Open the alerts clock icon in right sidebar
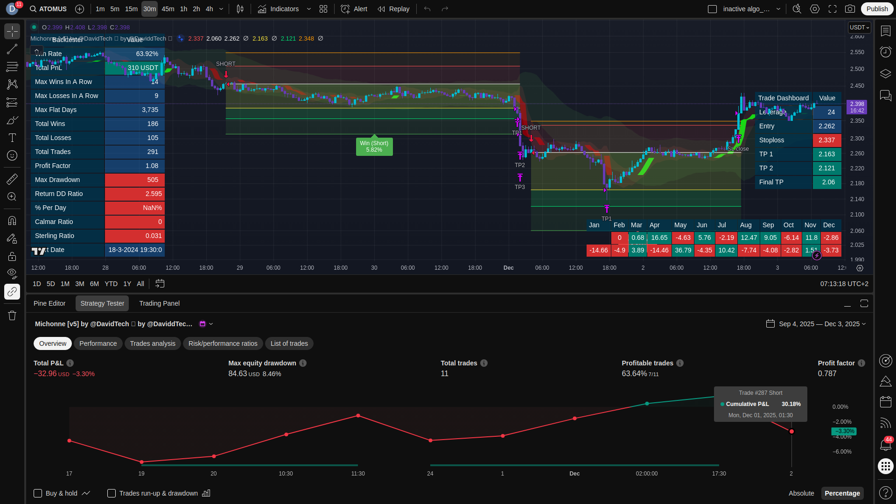Screen dimensions: 896x504 885,52
